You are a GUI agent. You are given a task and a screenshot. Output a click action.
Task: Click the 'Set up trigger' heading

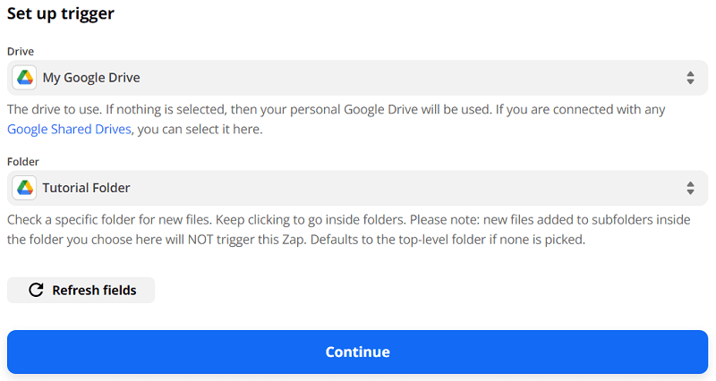pos(61,14)
